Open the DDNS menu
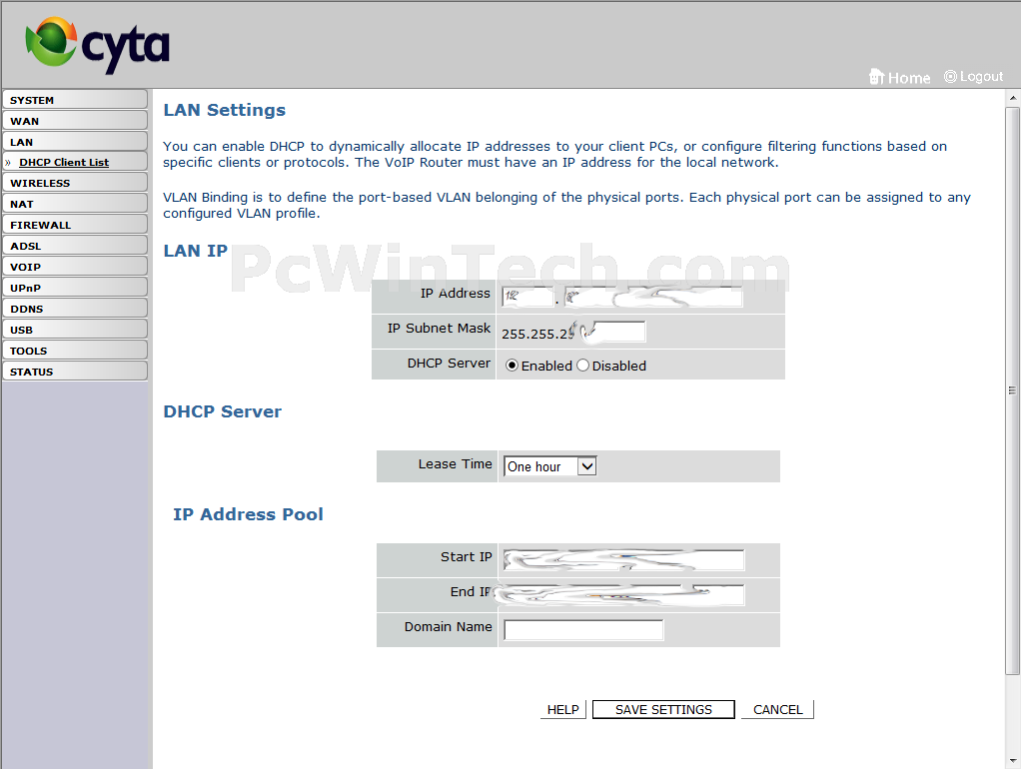 click(75, 308)
